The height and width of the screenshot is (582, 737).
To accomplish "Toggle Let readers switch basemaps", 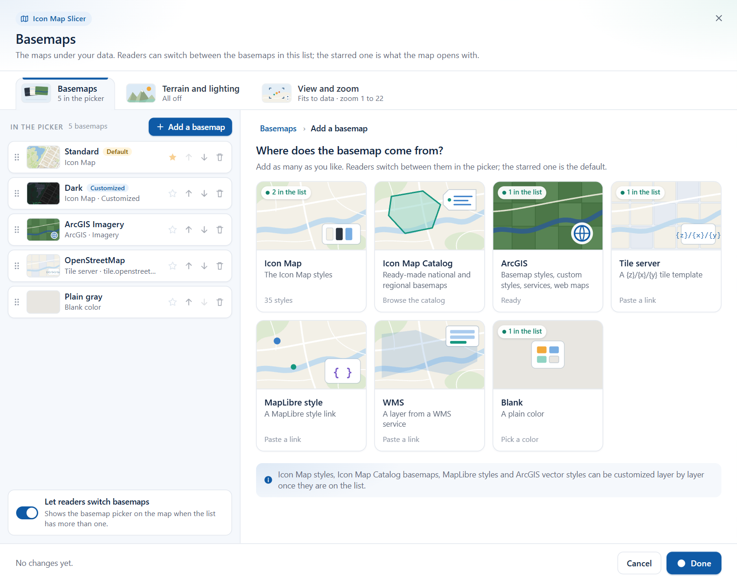I will tap(27, 513).
